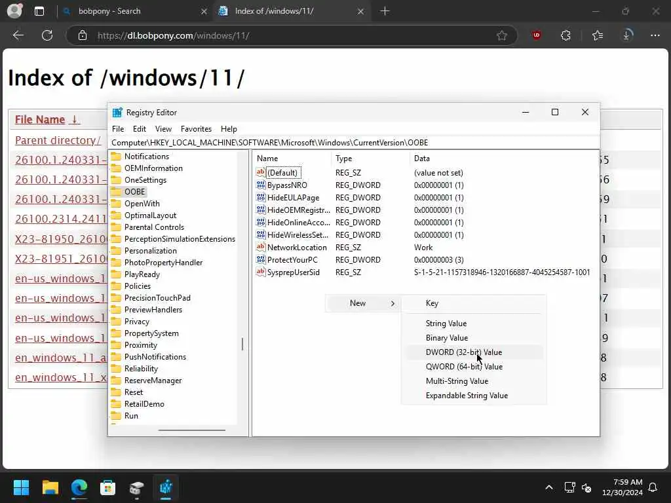Click the BypassNRO DWORD value icon
The image size is (671, 503).
(x=261, y=185)
